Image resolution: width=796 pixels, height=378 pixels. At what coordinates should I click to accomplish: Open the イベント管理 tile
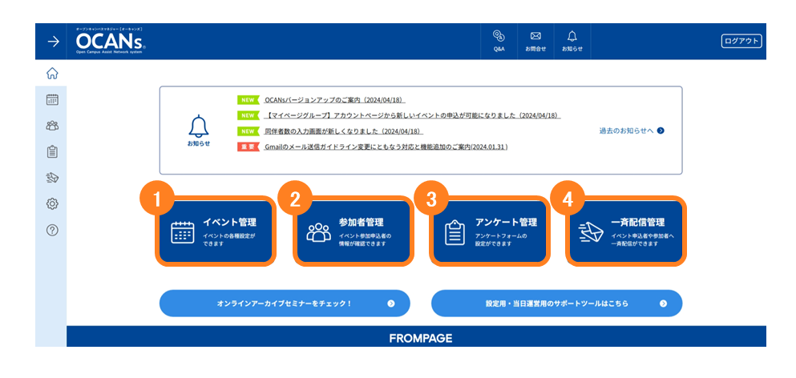coord(216,231)
